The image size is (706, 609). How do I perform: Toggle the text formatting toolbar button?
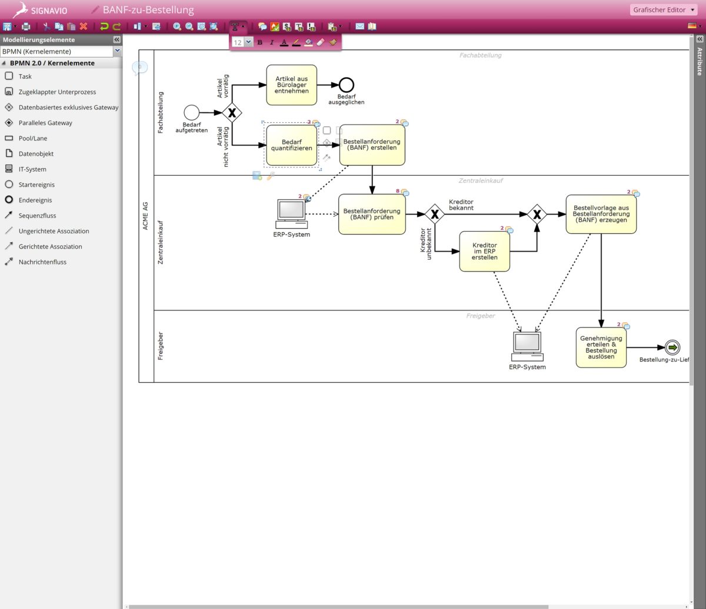click(237, 26)
